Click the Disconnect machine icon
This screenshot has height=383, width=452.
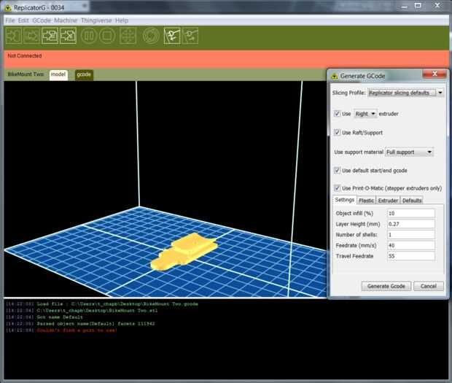coord(191,35)
